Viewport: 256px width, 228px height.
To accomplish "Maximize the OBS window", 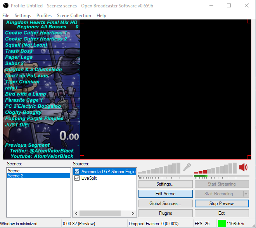I will (229, 6).
